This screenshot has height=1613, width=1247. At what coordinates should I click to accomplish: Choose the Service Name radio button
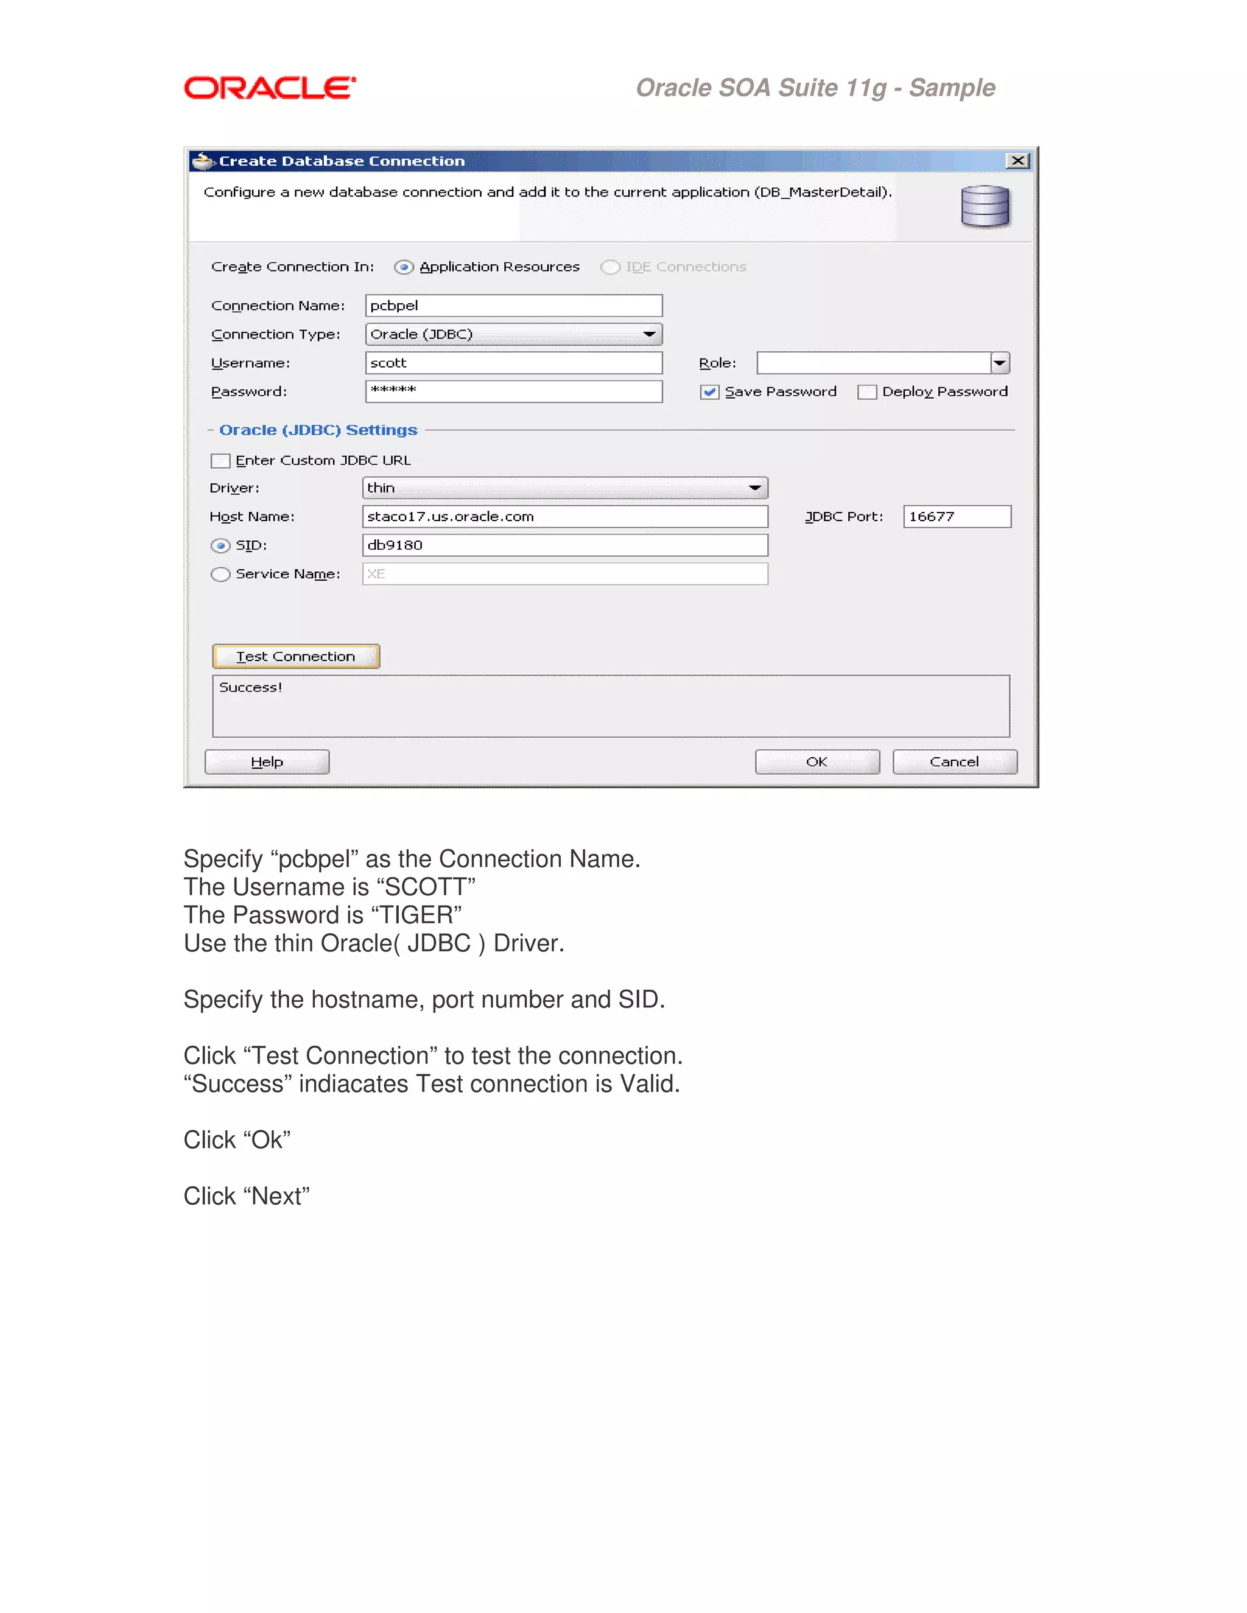pos(220,574)
